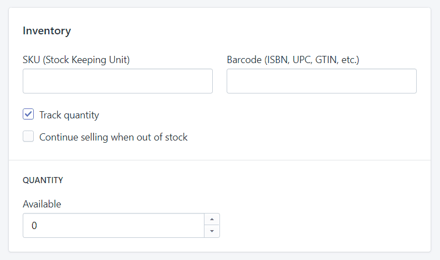The image size is (440, 260).
Task: Click the divider line above QUANTITY
Action: tap(219, 160)
